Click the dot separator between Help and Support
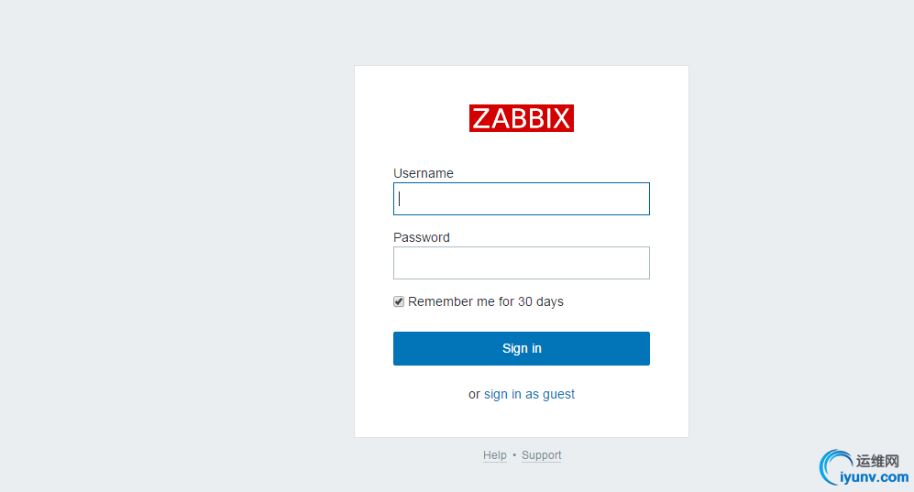The width and height of the screenshot is (914, 492). (x=514, y=455)
